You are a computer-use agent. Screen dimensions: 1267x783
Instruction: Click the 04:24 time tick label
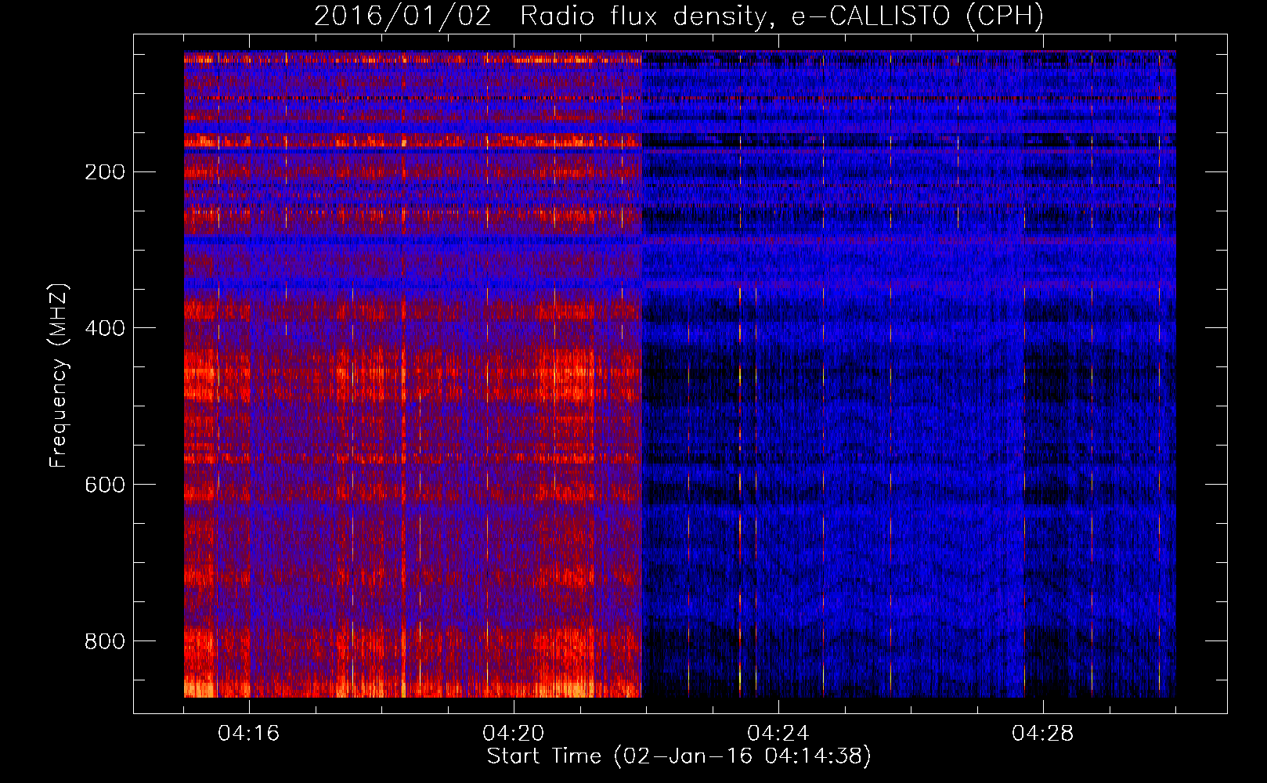[778, 734]
